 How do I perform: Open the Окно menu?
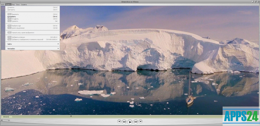(18, 5)
